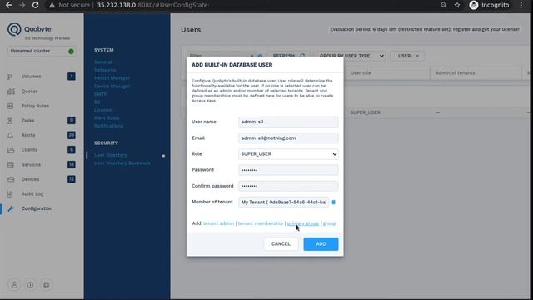Bookmark the page with the star icon
Screen dimensions: 533x300
(457, 5)
